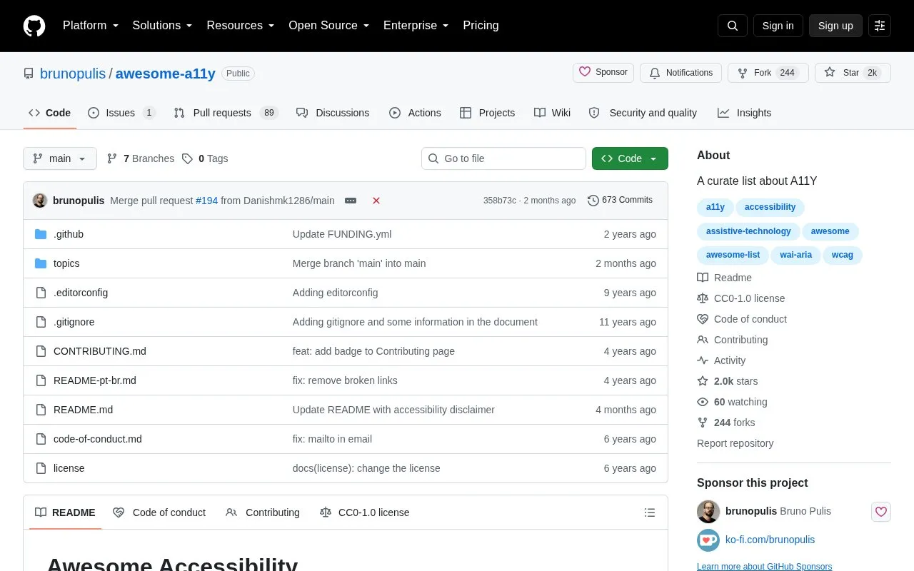
Task: Go to Pricing page
Action: pos(481,26)
